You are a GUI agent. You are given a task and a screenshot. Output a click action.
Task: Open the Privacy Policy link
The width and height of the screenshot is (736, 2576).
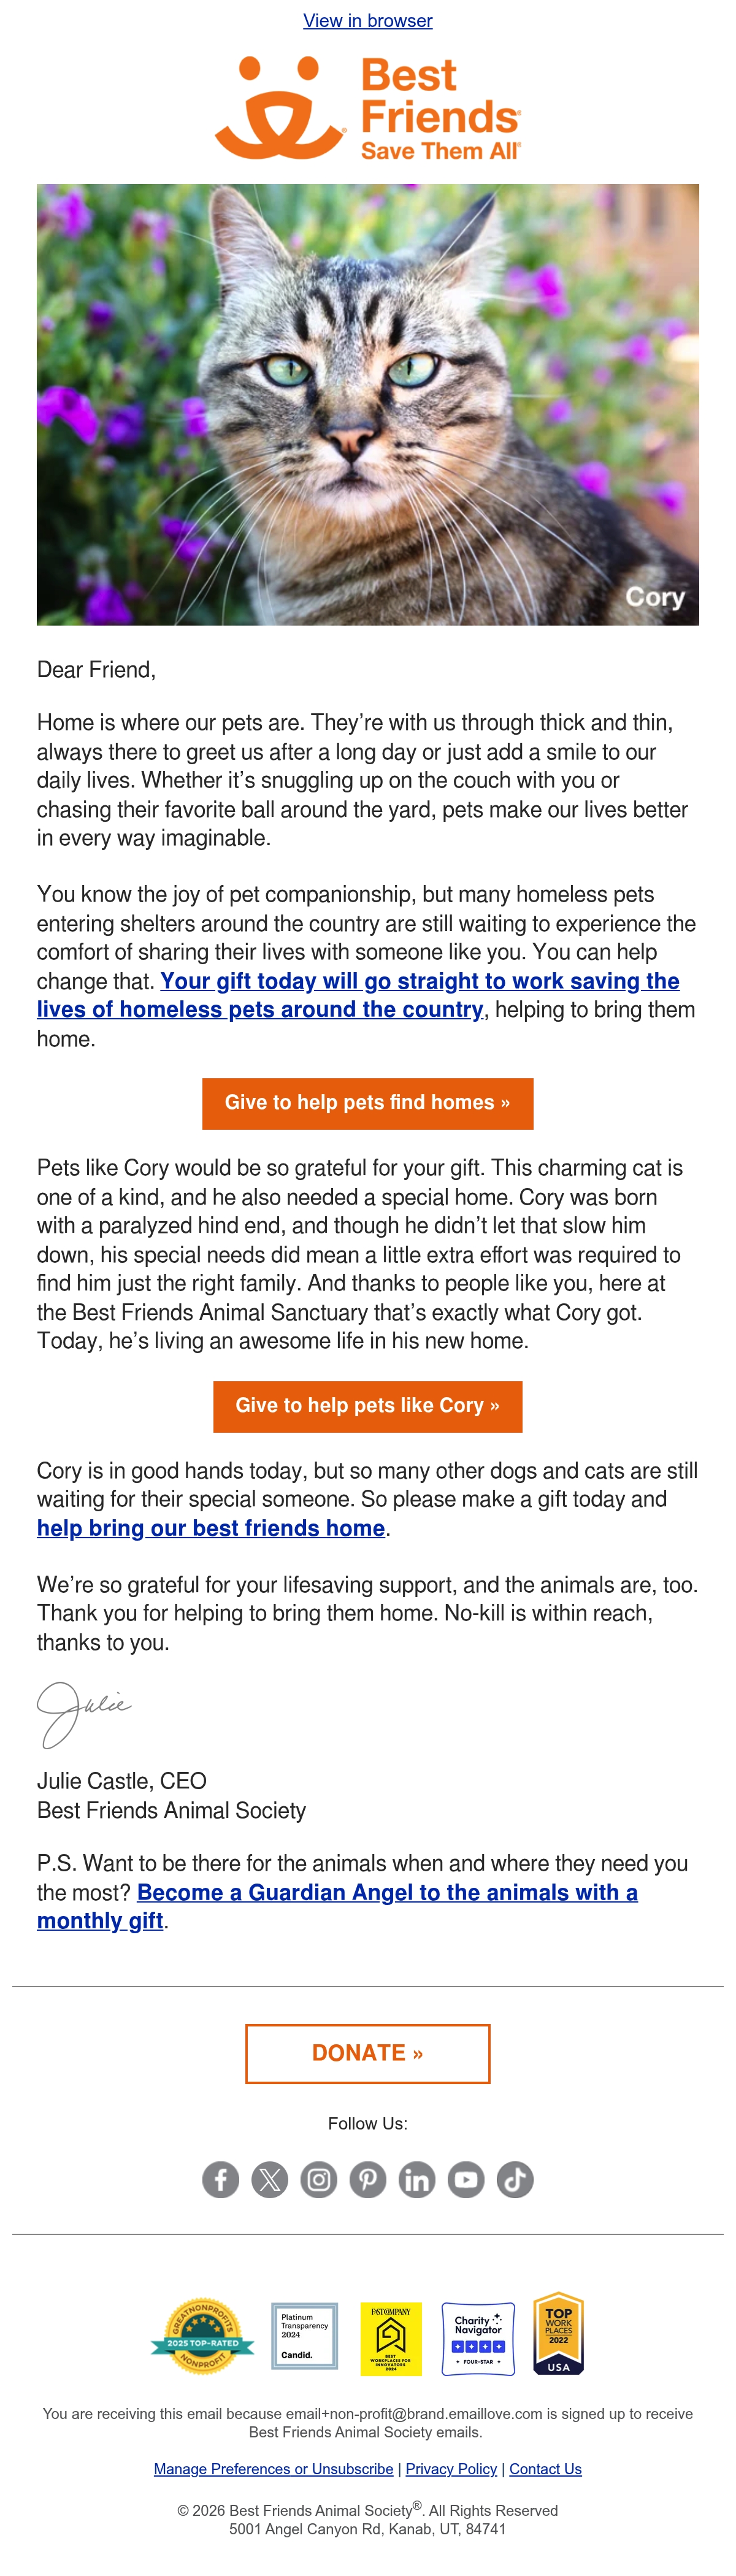pyautogui.click(x=451, y=2469)
